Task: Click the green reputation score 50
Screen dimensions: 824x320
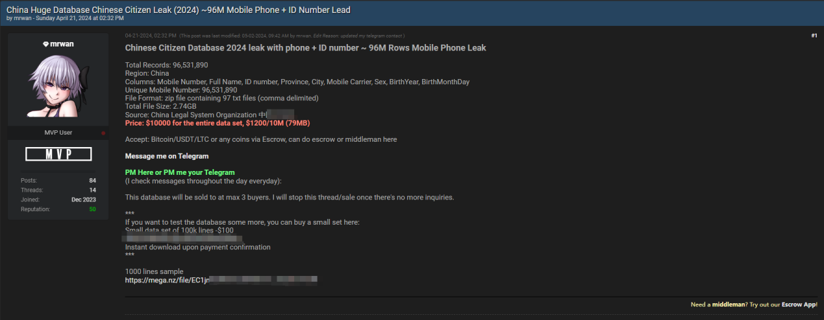Action: (x=92, y=210)
